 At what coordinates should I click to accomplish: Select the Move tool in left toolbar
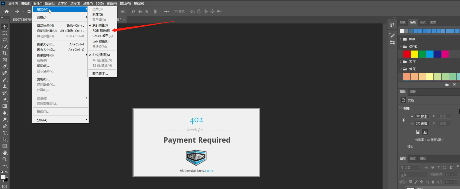pos(5,27)
